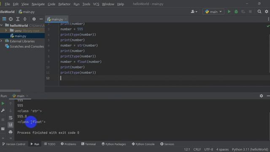270x152 pixels.
Task: Open Problems tool window
Action: point(68,144)
